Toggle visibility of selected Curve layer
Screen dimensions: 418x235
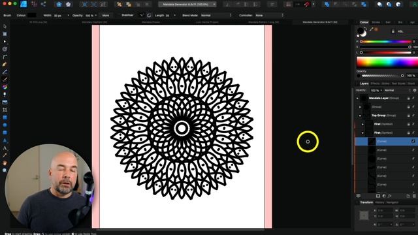coord(413,141)
